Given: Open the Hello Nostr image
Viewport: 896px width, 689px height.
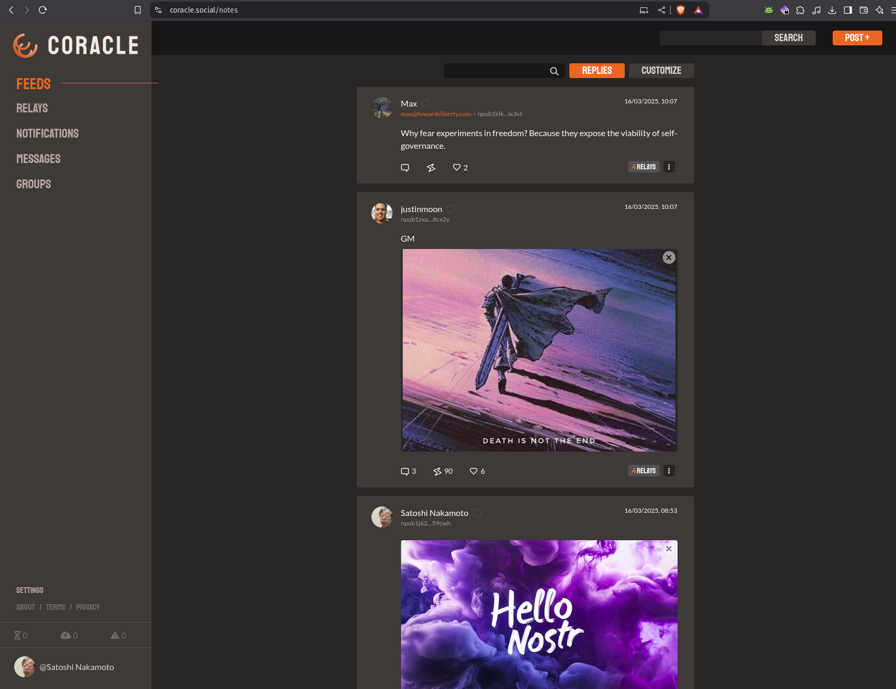Looking at the screenshot, I should (539, 615).
